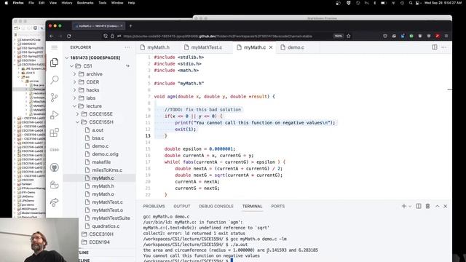Expand the CDER folder
This screenshot has height=262, width=466.
pyautogui.click(x=74, y=82)
